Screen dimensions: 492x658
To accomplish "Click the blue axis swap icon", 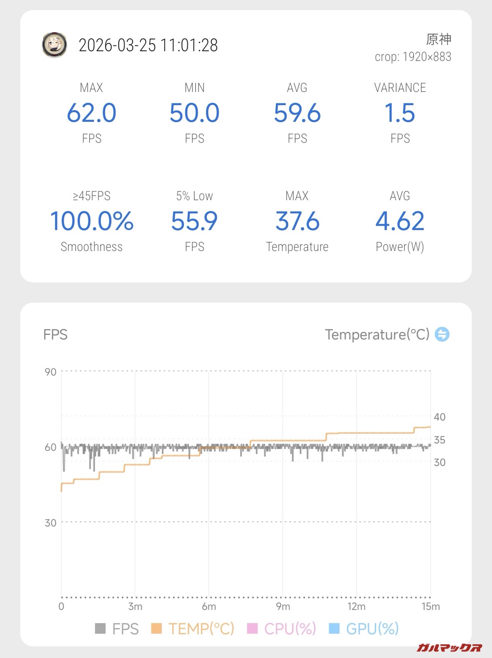I will 442,334.
